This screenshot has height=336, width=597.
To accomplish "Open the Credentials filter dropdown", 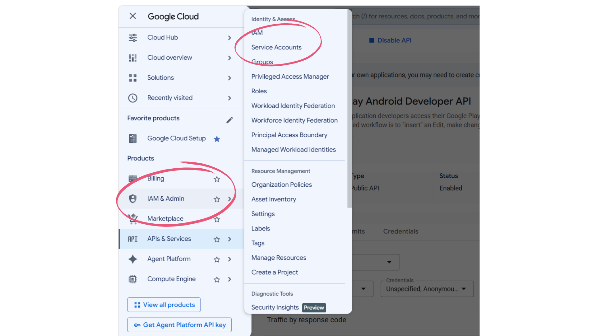I will pyautogui.click(x=427, y=289).
